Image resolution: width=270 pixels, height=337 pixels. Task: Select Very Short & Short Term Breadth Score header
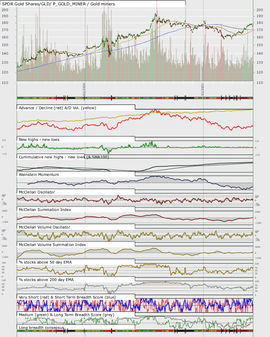(x=67, y=297)
